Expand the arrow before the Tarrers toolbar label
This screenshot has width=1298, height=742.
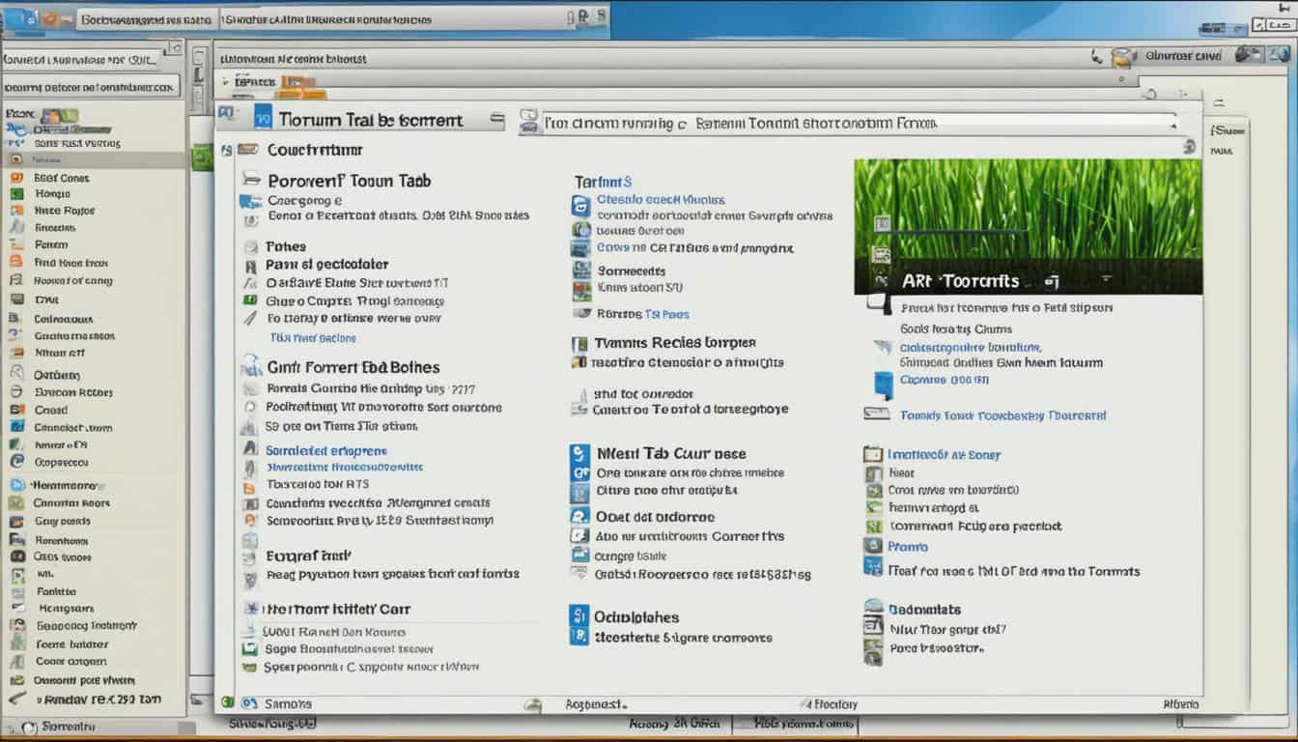[x=226, y=84]
